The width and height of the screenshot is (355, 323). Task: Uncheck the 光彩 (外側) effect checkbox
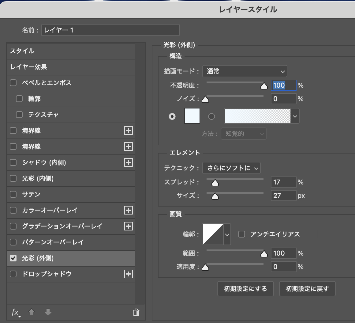click(x=13, y=258)
